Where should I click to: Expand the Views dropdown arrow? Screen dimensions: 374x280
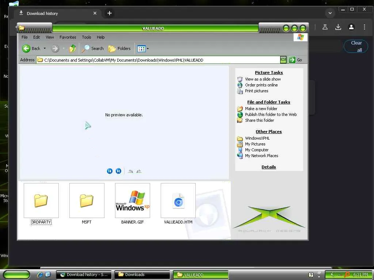(x=148, y=48)
